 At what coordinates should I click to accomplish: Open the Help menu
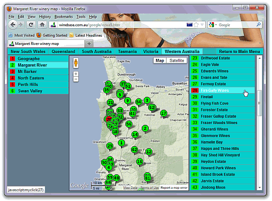(x=93, y=17)
